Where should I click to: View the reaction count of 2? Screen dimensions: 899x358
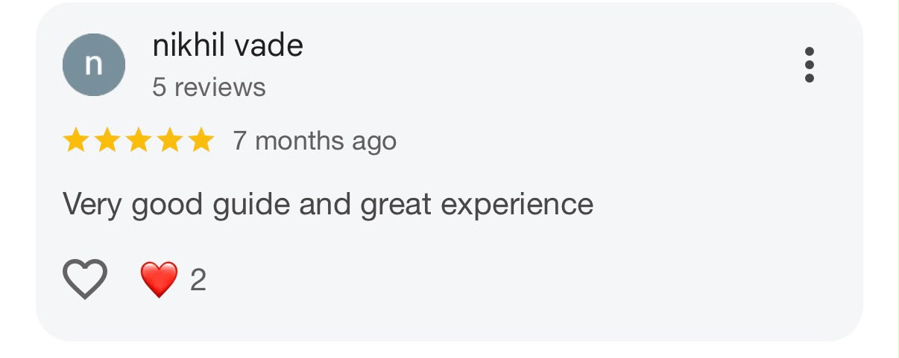point(198,281)
